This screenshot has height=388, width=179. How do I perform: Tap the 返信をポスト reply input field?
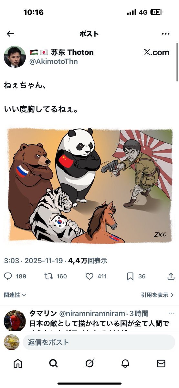coord(99,342)
